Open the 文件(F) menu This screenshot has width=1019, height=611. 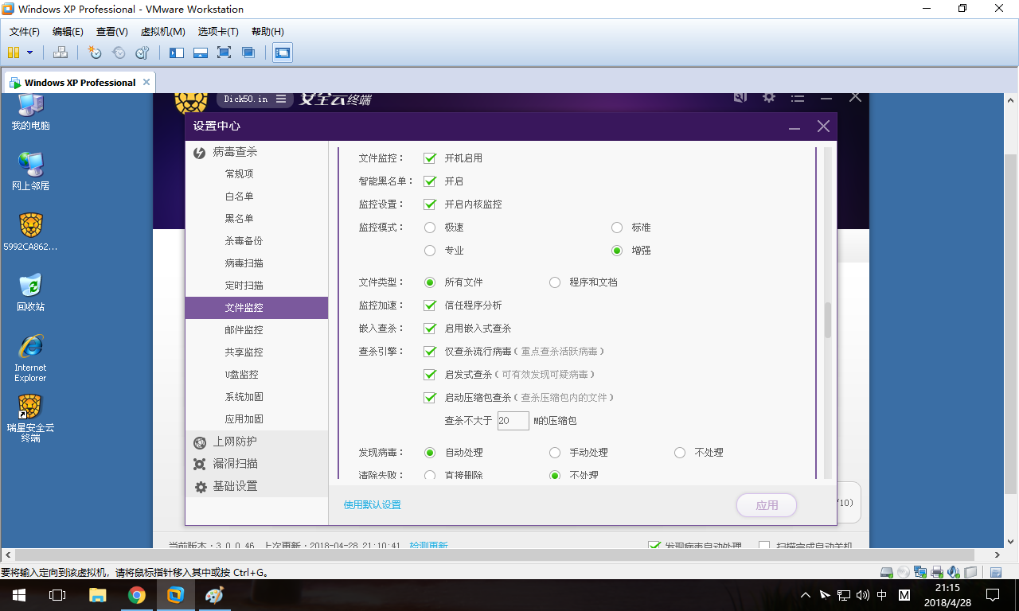click(x=25, y=32)
